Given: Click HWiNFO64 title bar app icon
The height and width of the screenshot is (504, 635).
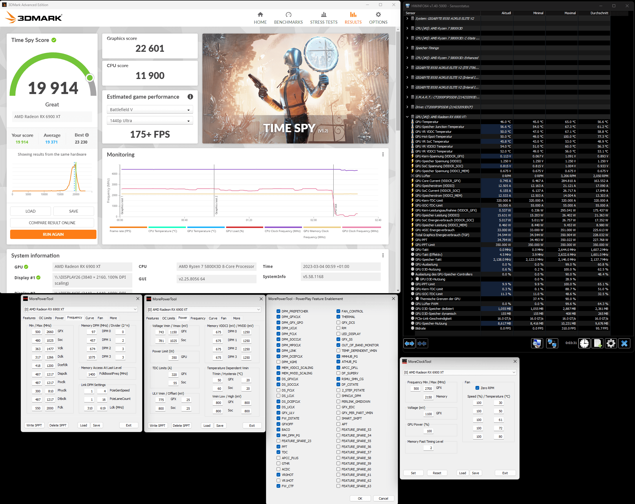Looking at the screenshot, I should 408,6.
